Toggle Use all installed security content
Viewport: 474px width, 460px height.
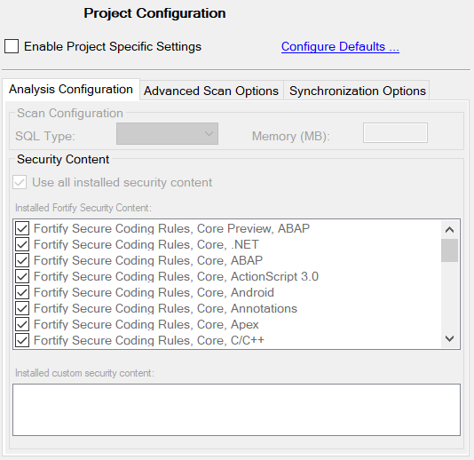pyautogui.click(x=20, y=182)
